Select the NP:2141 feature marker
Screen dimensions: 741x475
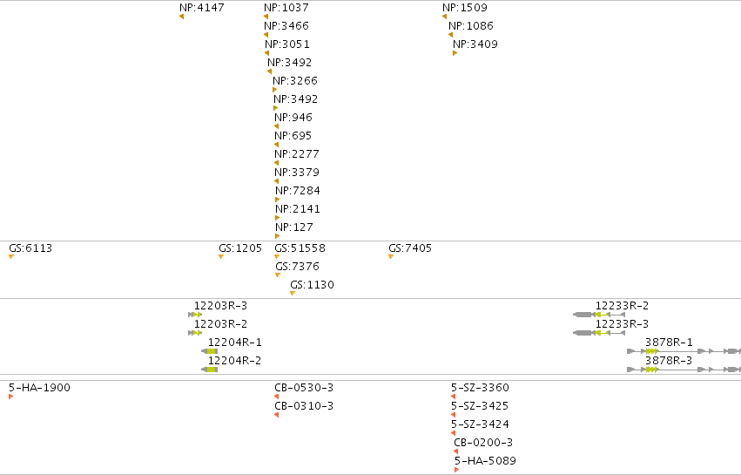(278, 218)
